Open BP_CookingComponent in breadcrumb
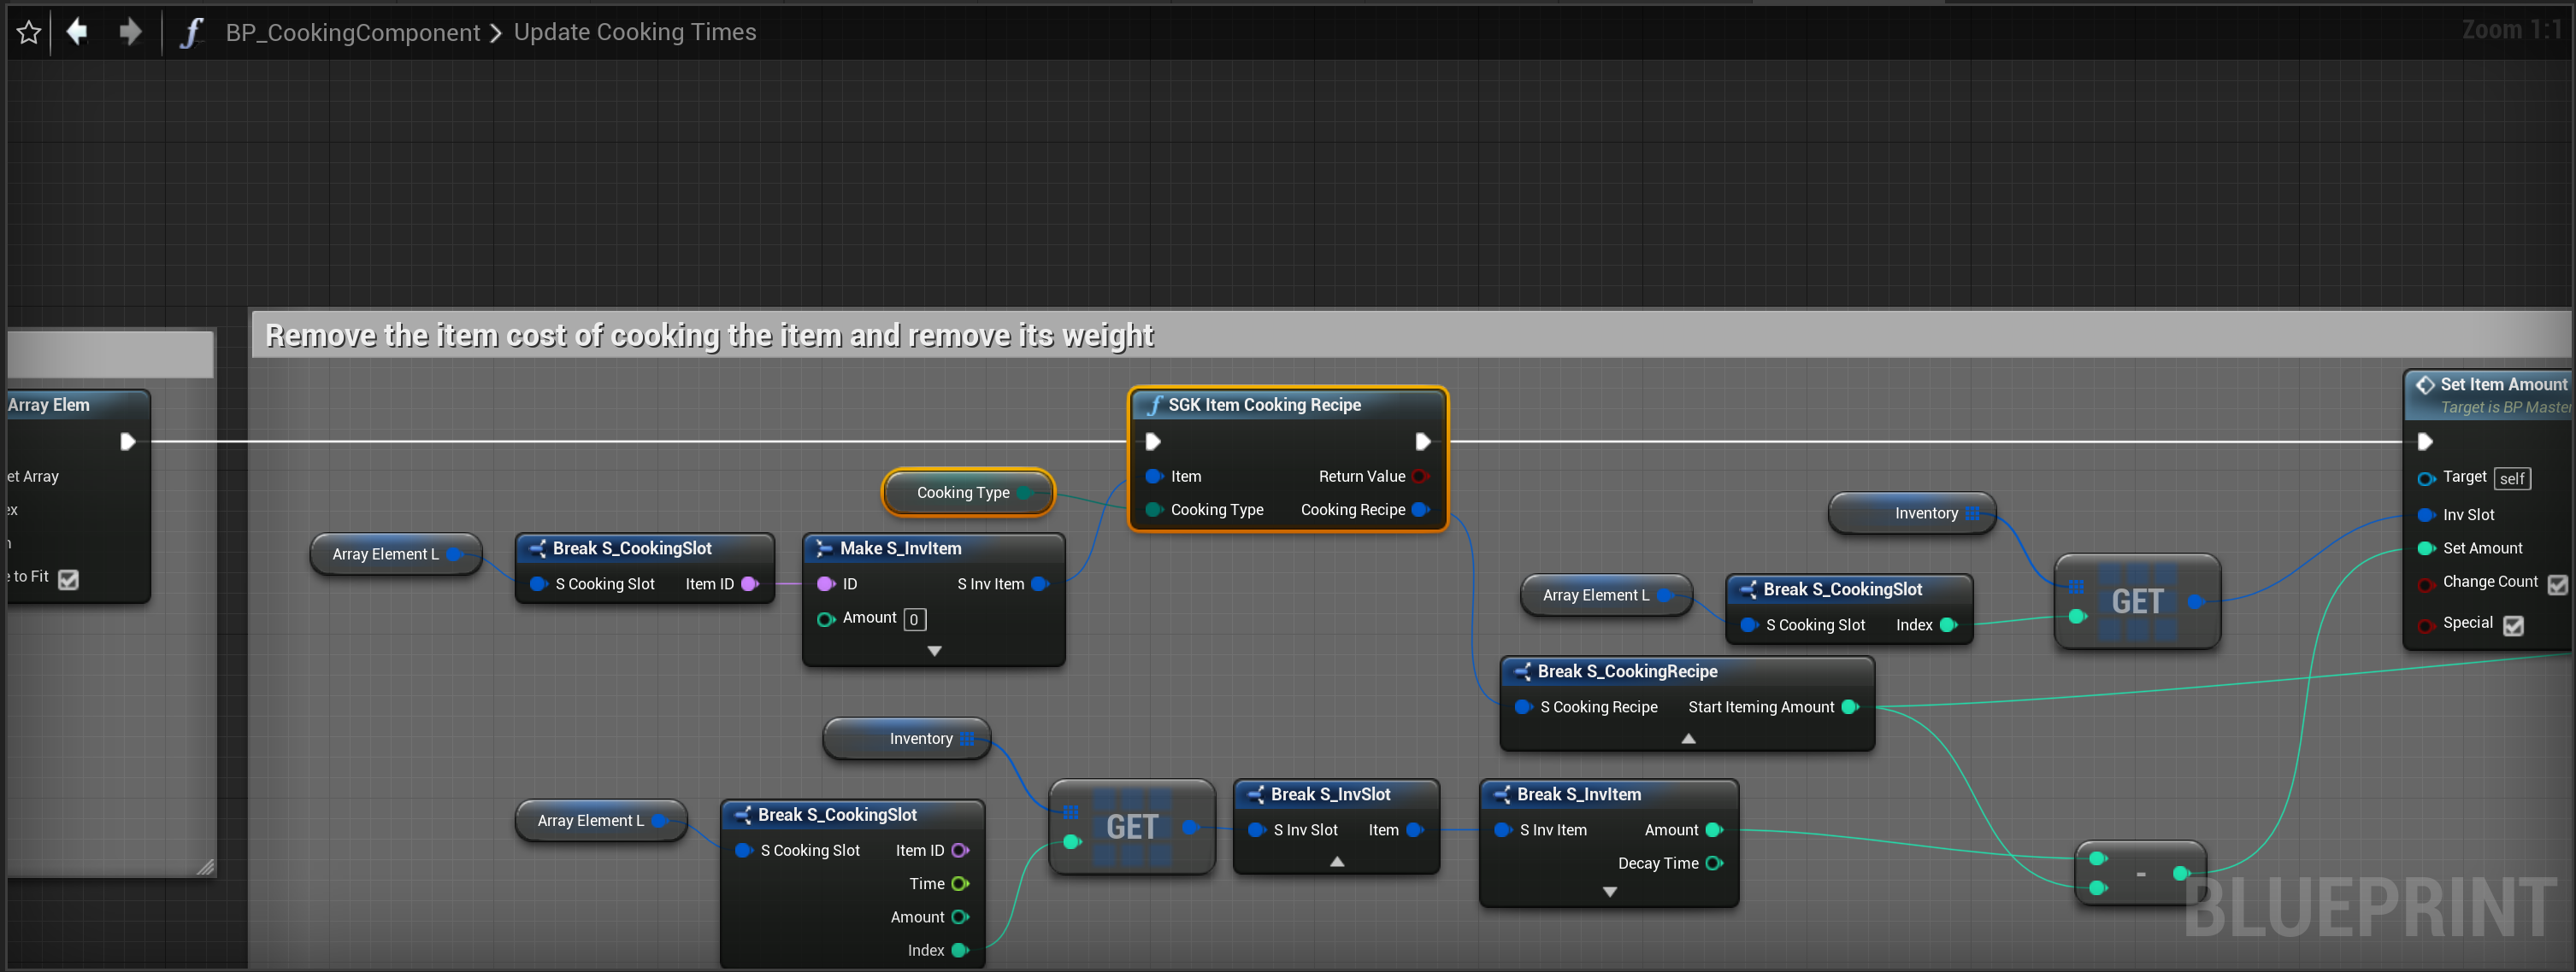 [352, 33]
